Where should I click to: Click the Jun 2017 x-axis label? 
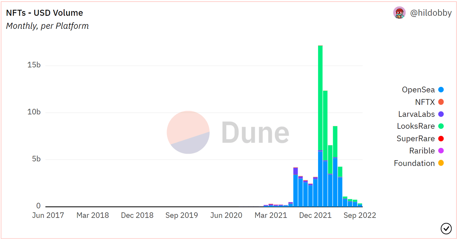pos(48,216)
